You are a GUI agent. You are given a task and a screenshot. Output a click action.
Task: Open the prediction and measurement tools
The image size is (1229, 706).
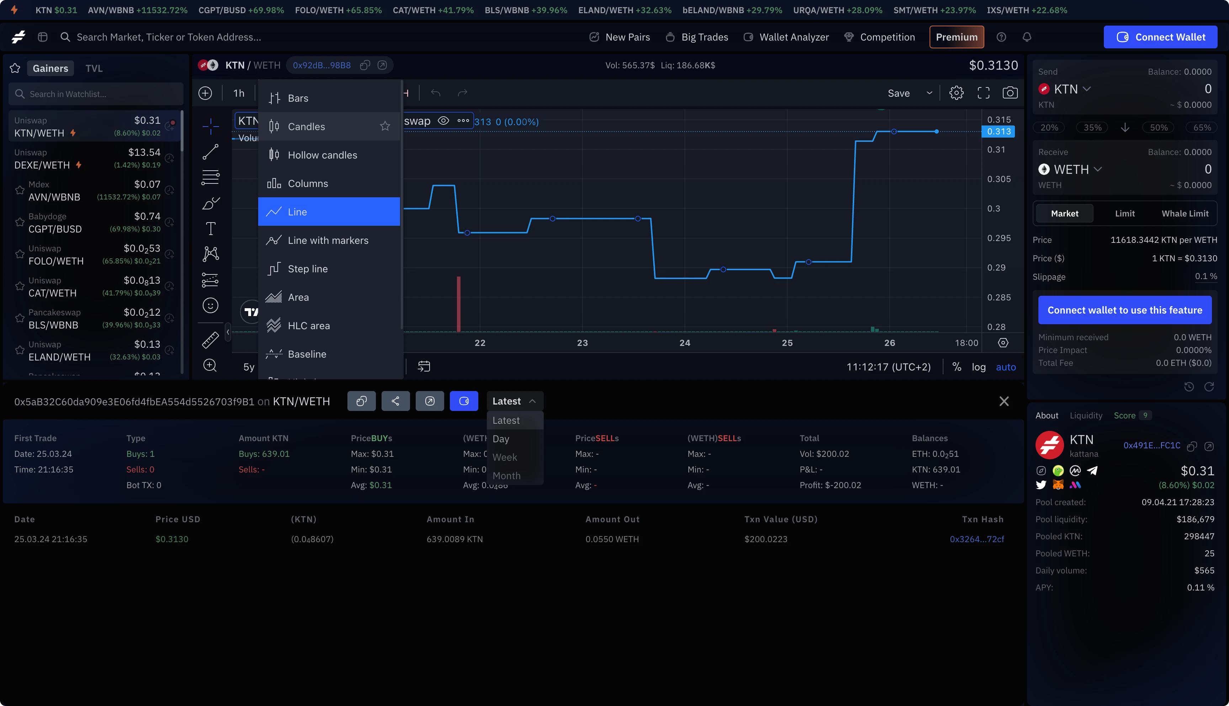211,280
